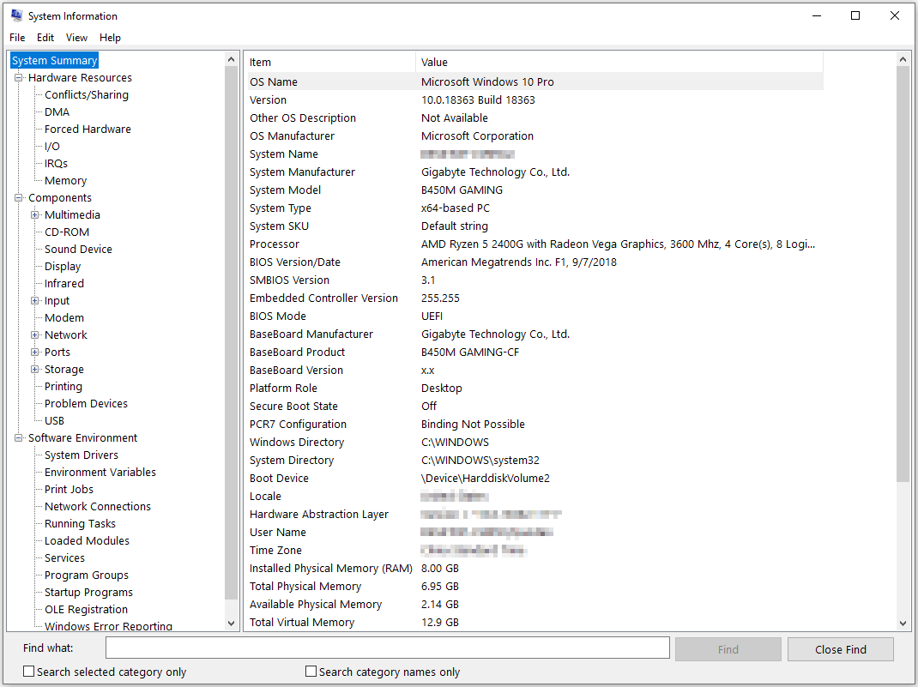
Task: Select I/O under Hardware Resources
Action: coord(52,147)
